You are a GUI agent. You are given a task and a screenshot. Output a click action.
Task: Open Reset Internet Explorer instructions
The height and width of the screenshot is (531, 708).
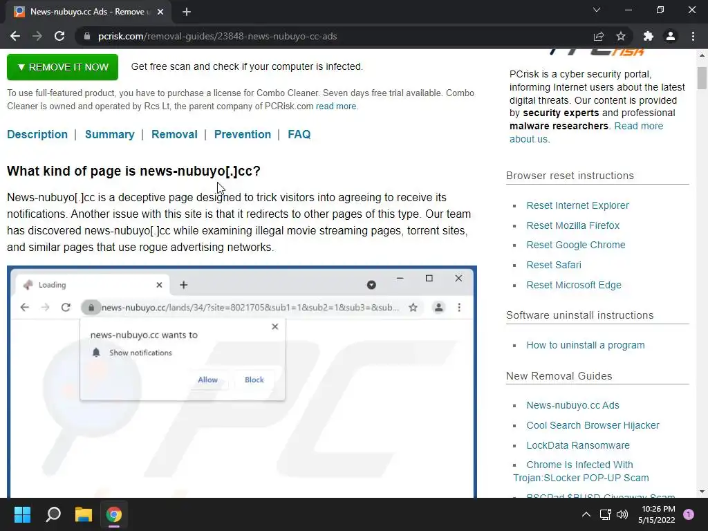(577, 205)
